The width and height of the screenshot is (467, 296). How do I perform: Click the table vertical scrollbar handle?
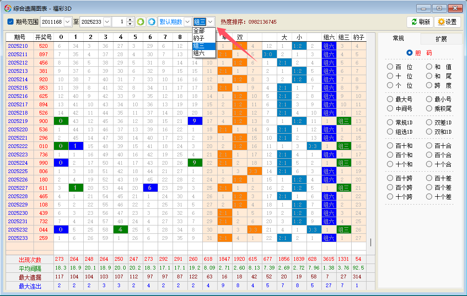371,243
